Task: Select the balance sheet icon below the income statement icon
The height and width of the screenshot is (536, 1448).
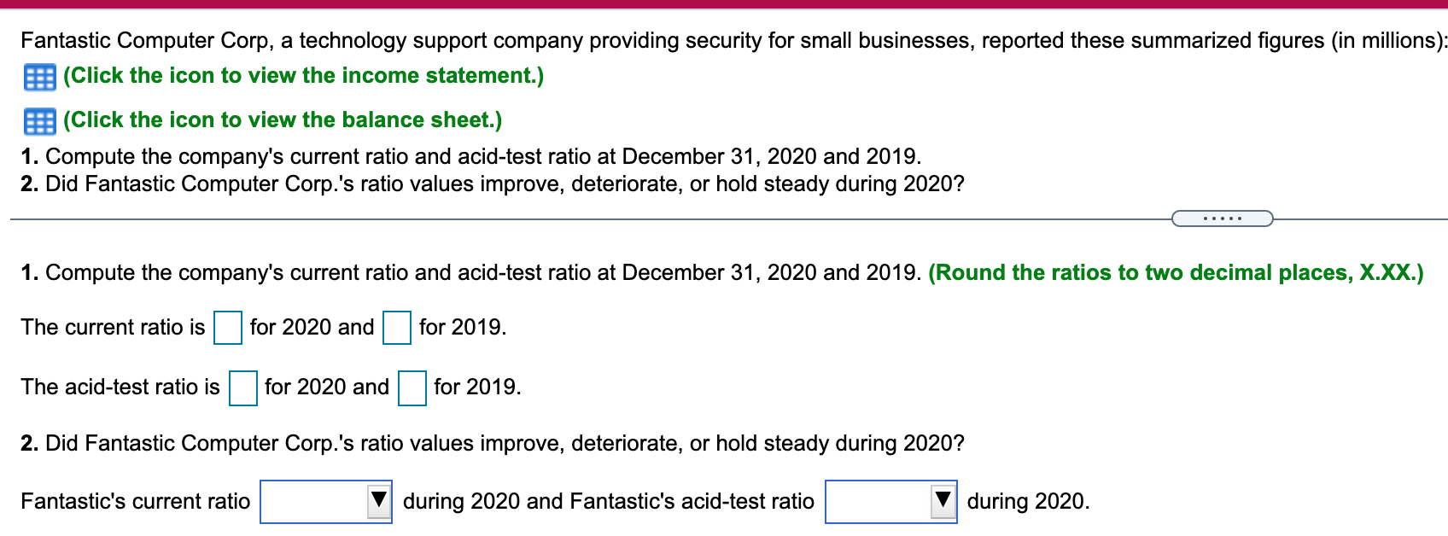Action: [x=38, y=120]
